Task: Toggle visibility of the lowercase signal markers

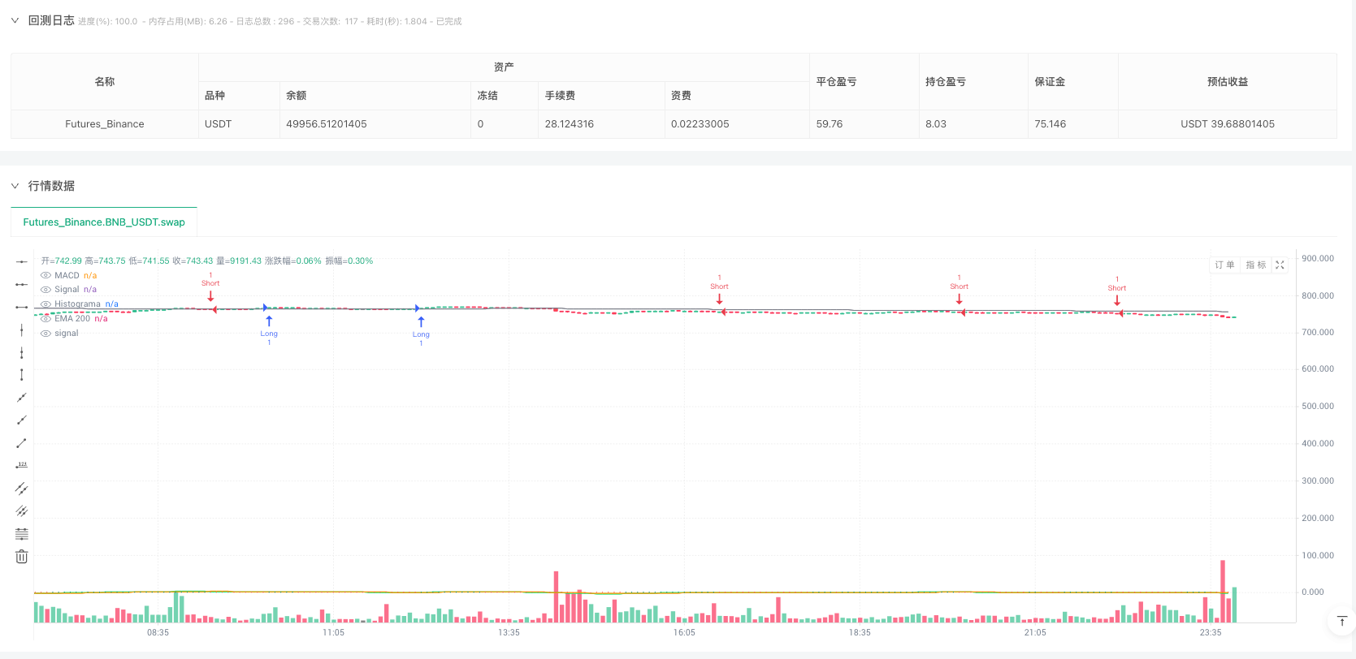Action: [x=45, y=334]
